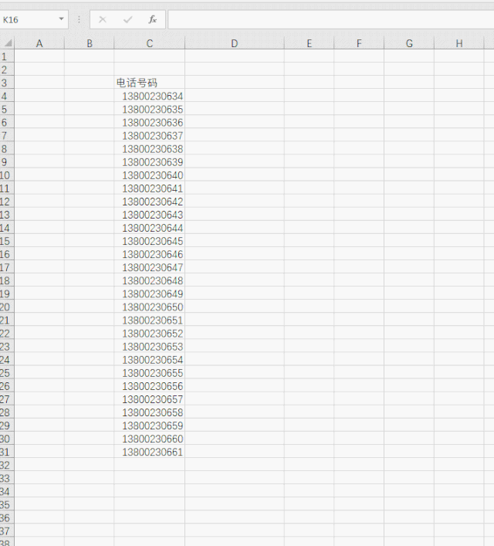Select row 16 header
Viewport: 494px width, 546px height.
(7, 254)
